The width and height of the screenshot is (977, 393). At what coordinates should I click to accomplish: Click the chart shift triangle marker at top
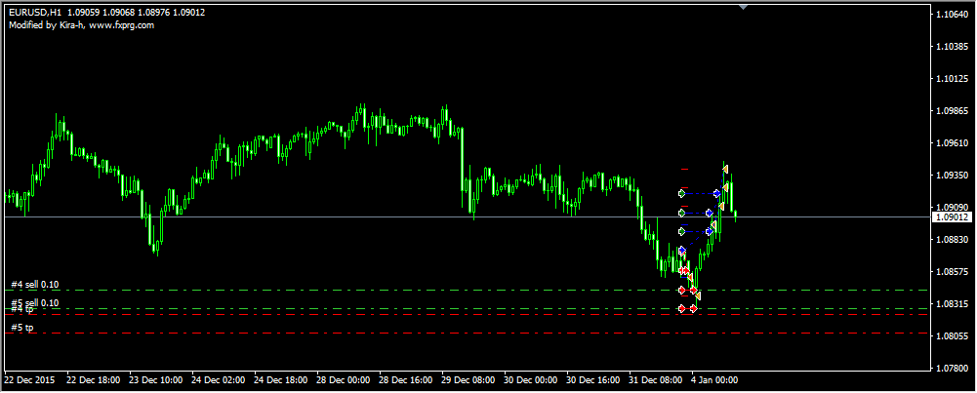point(745,7)
